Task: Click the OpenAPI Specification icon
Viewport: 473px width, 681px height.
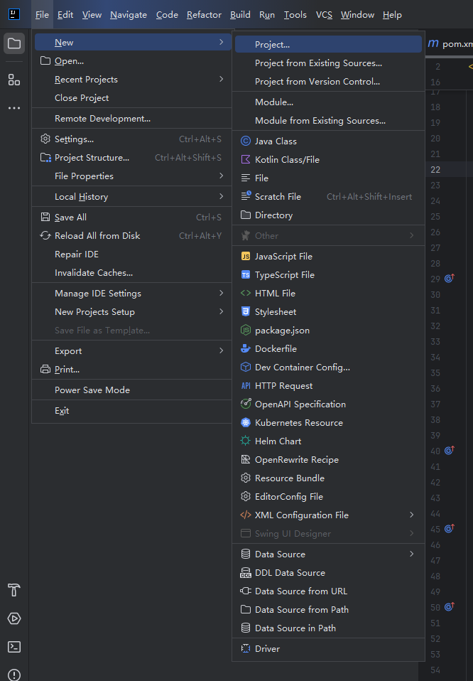Action: [x=246, y=404]
